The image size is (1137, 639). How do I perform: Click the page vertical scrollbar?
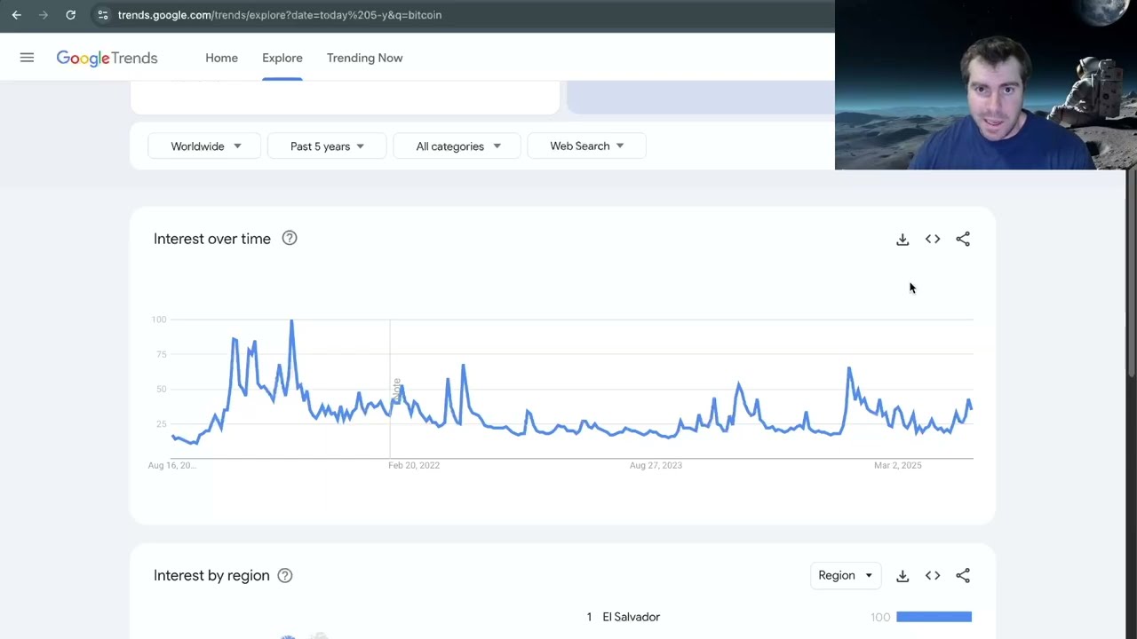[x=1131, y=275]
